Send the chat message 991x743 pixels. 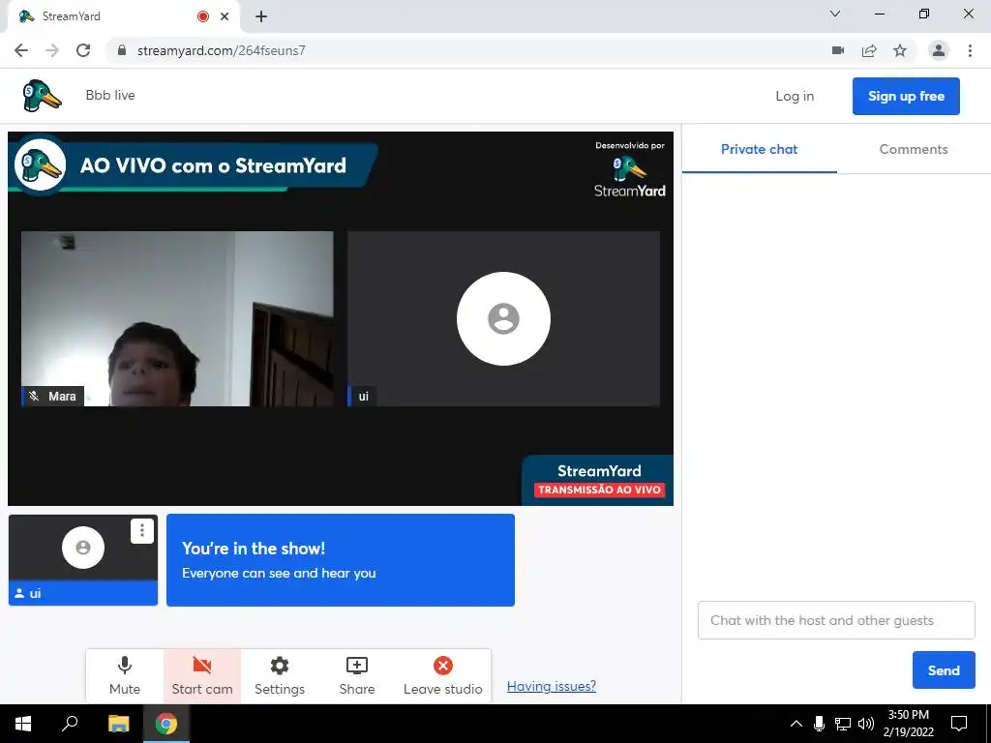click(x=944, y=670)
